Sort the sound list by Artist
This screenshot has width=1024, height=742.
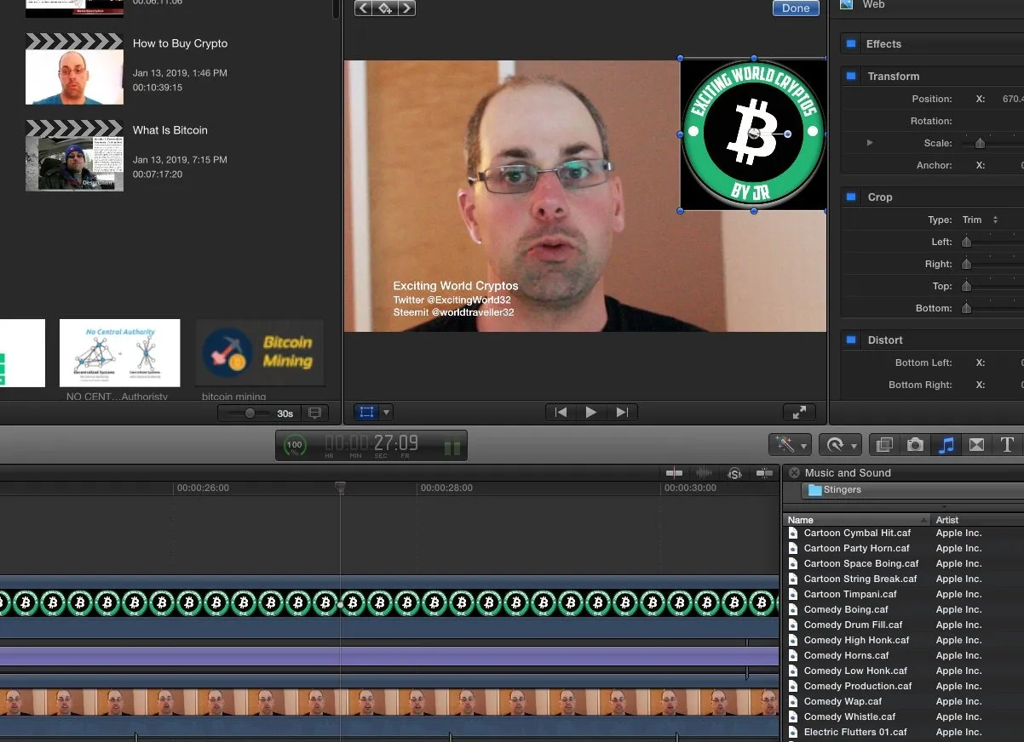click(978, 520)
